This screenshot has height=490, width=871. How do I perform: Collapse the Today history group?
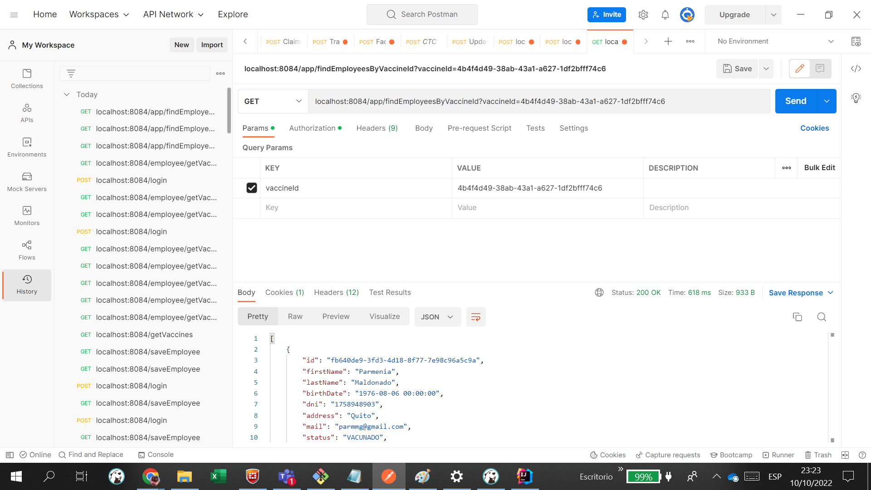tap(67, 94)
